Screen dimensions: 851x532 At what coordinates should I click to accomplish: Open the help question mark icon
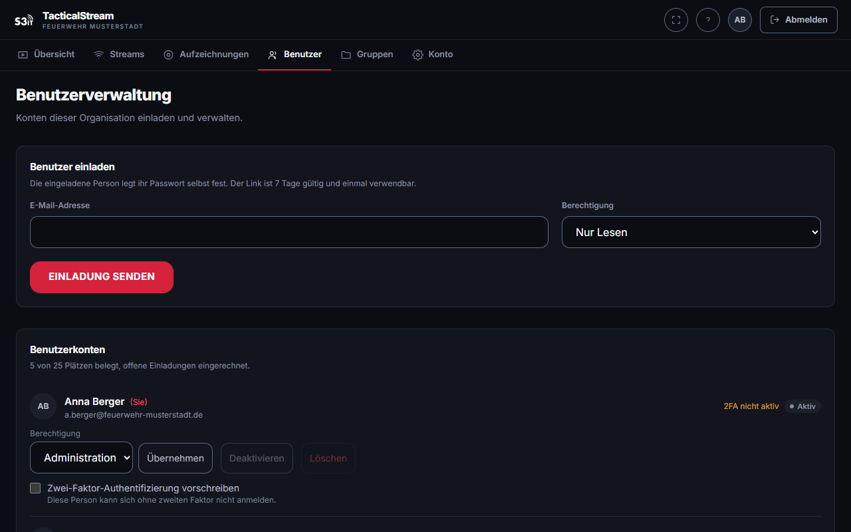(x=708, y=20)
